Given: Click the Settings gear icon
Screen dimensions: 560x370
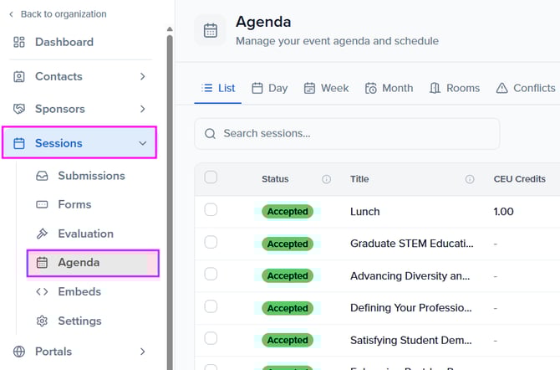Looking at the screenshot, I should click(42, 321).
